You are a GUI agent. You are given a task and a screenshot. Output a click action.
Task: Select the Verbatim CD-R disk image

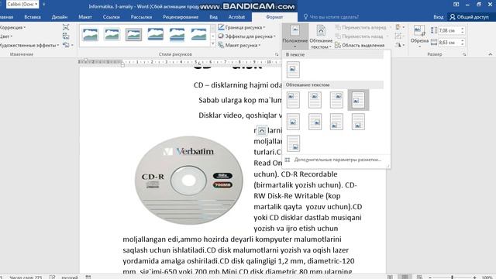(189, 181)
